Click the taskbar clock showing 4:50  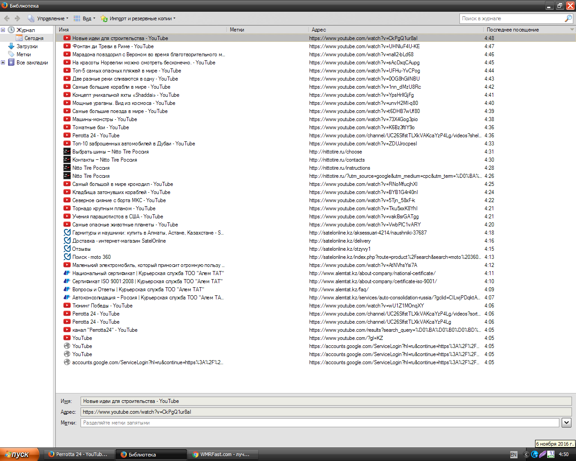click(564, 455)
